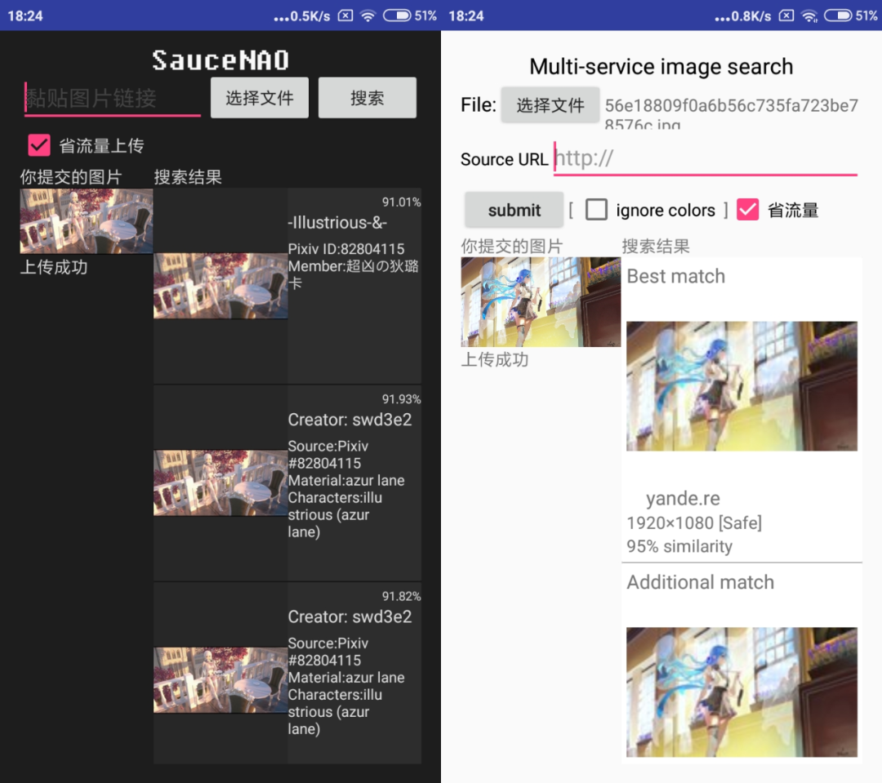Viewport: 882px width, 783px height.
Task: Open the Additional match image thumbnail
Action: pos(742,692)
